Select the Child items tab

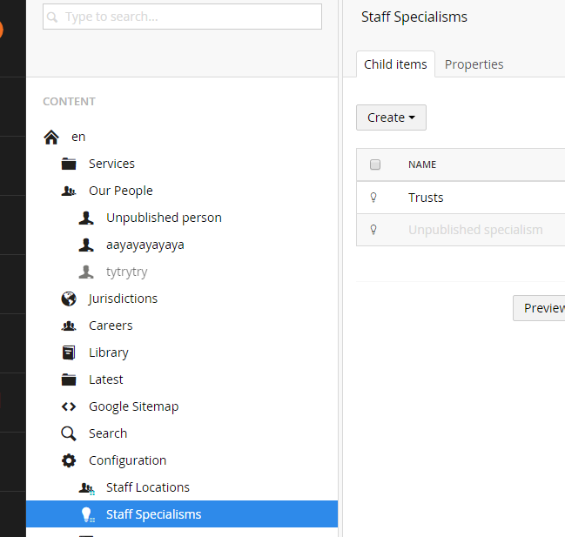pos(395,64)
